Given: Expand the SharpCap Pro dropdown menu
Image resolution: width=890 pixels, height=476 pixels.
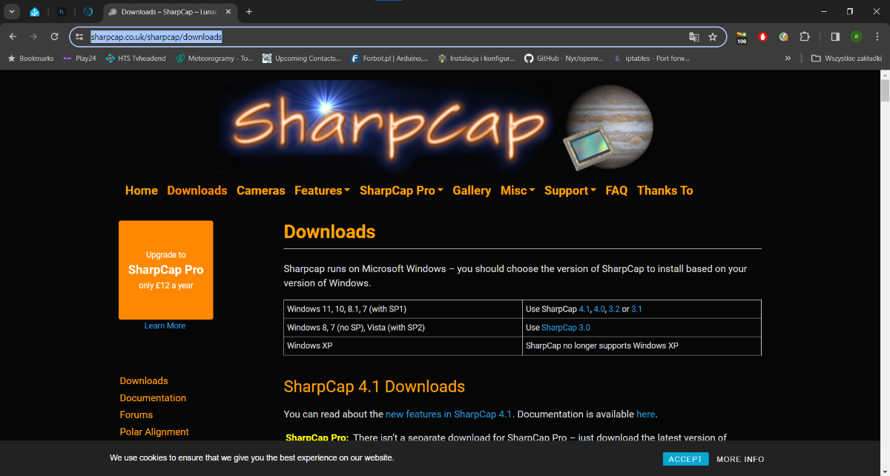Looking at the screenshot, I should [401, 191].
